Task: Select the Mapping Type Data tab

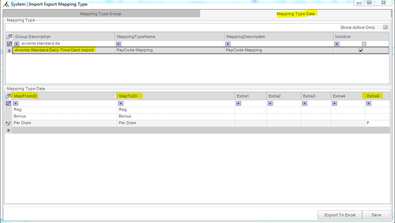Action: click(296, 14)
